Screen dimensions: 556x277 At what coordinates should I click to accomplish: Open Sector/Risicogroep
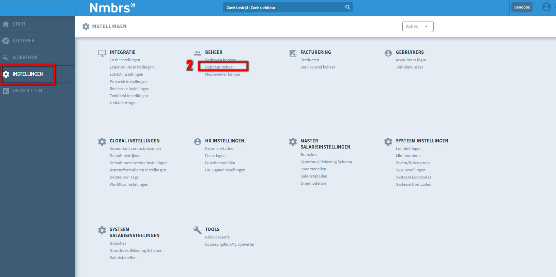click(413, 163)
